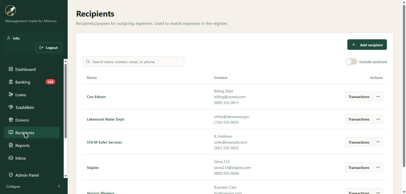Click the Recipients page heading
The width and height of the screenshot is (406, 194).
click(x=95, y=14)
